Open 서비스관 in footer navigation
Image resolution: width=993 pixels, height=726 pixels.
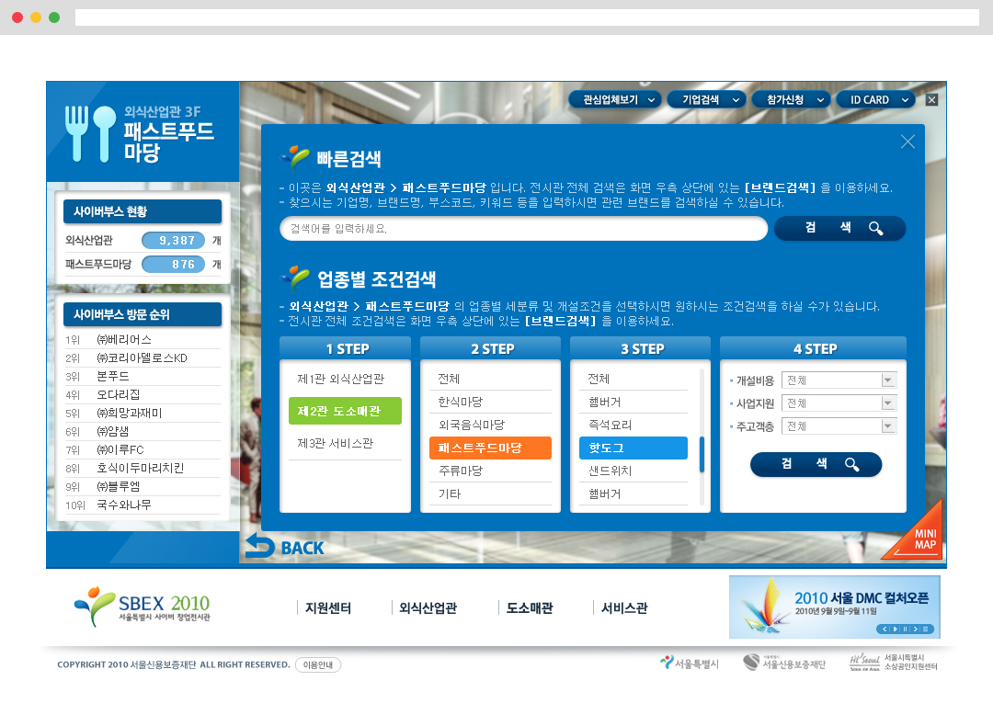[623, 607]
